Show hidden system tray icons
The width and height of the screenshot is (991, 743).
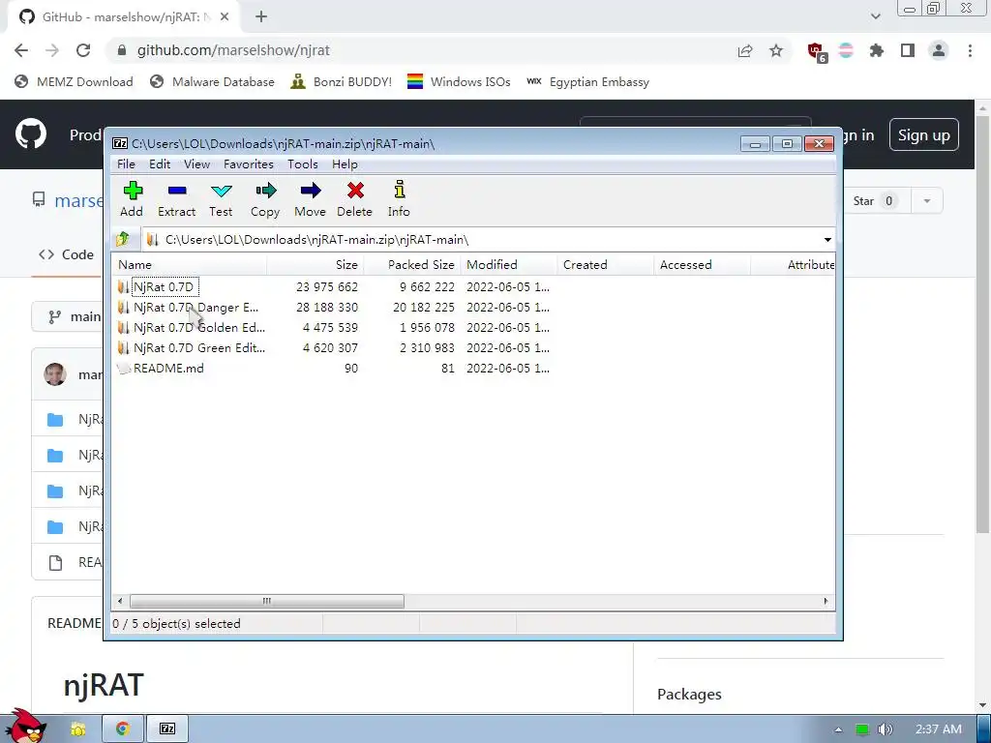click(x=838, y=729)
